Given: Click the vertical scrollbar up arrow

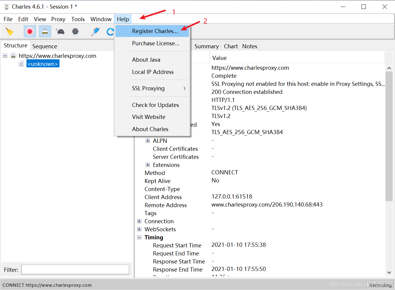Looking at the screenshot, I should [389, 68].
